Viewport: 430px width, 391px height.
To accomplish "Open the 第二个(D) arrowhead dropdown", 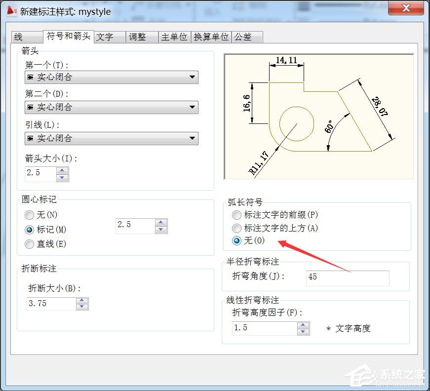I will pyautogui.click(x=192, y=108).
